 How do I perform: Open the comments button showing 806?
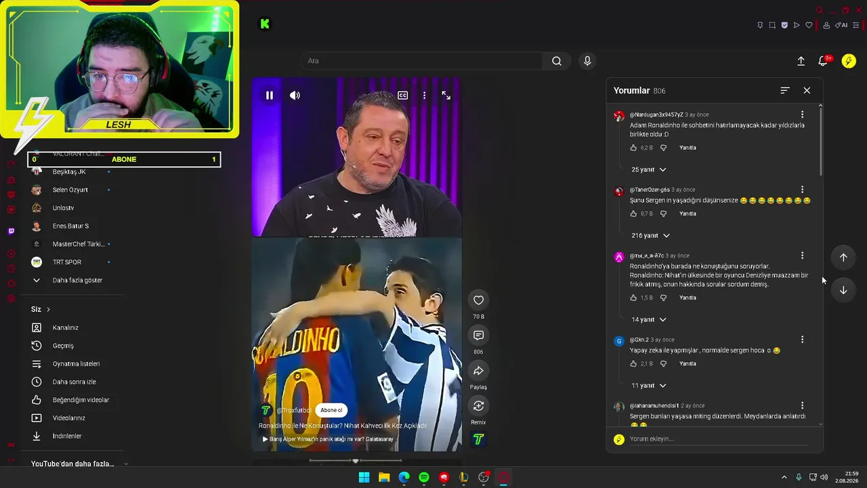point(478,335)
